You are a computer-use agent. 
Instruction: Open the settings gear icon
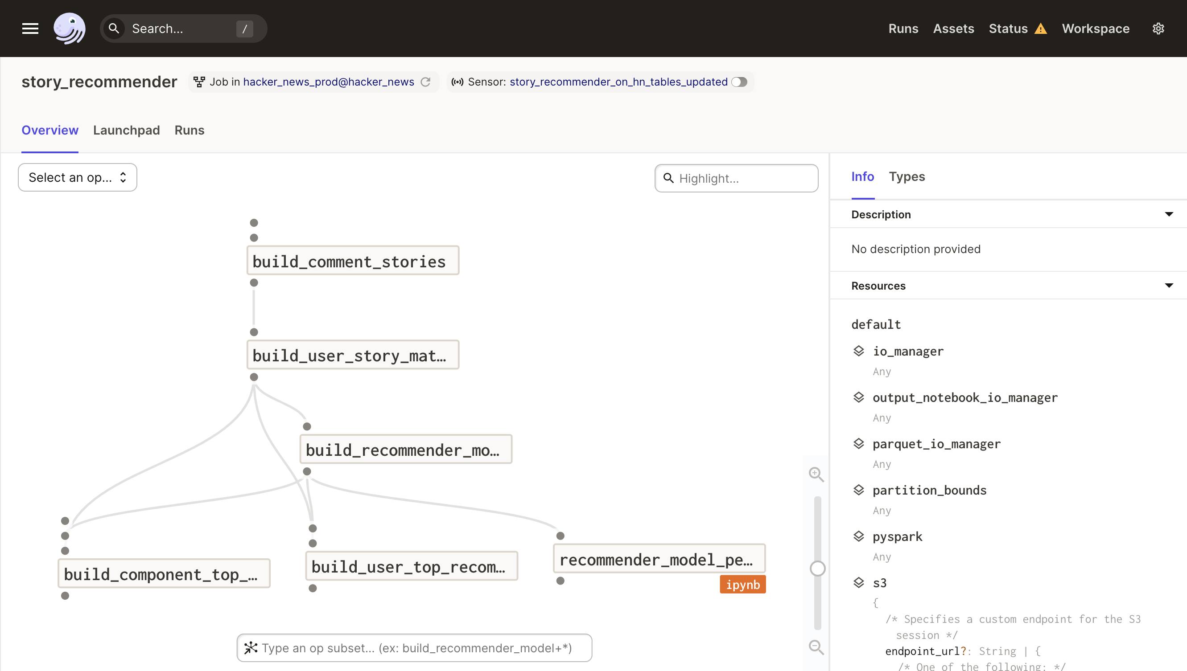(x=1158, y=29)
